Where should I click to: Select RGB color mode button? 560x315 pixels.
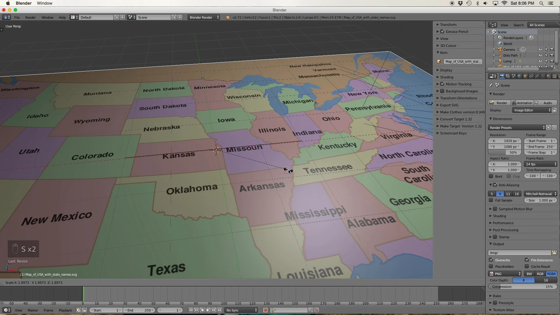tap(540, 274)
